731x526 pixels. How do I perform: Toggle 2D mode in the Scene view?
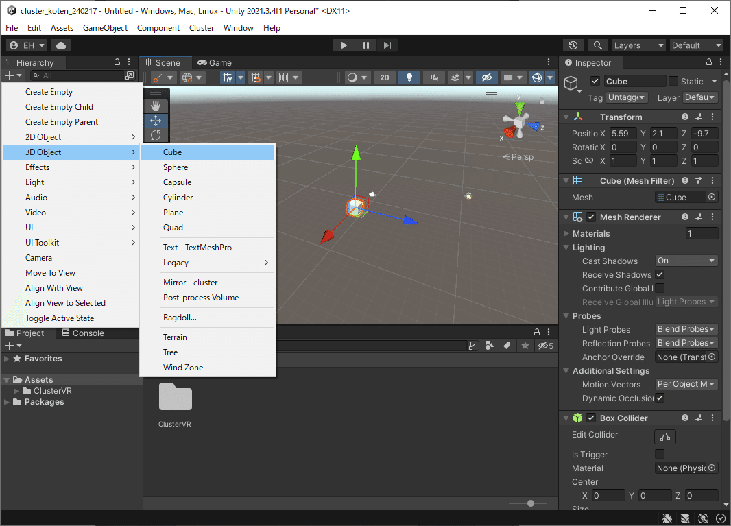(385, 77)
